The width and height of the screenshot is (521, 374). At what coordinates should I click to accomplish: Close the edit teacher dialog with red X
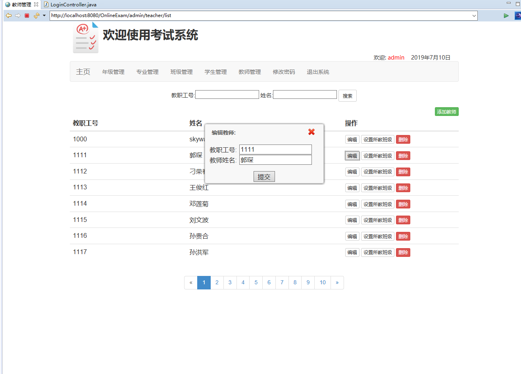[x=311, y=132]
